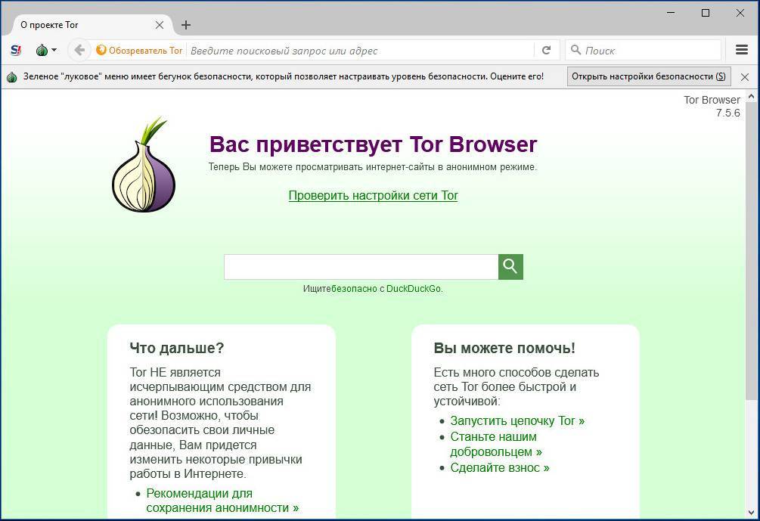Viewport: 760px width, 521px height.
Task: Open the hamburger menu
Action: click(x=742, y=50)
